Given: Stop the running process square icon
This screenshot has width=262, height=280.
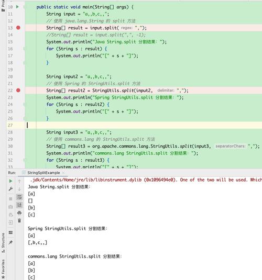Looking at the screenshot, I should pos(10,199).
